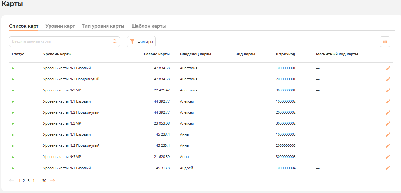Click pencil icon for barcode 3000000001
Image resolution: width=401 pixels, height=193 pixels.
click(388, 90)
